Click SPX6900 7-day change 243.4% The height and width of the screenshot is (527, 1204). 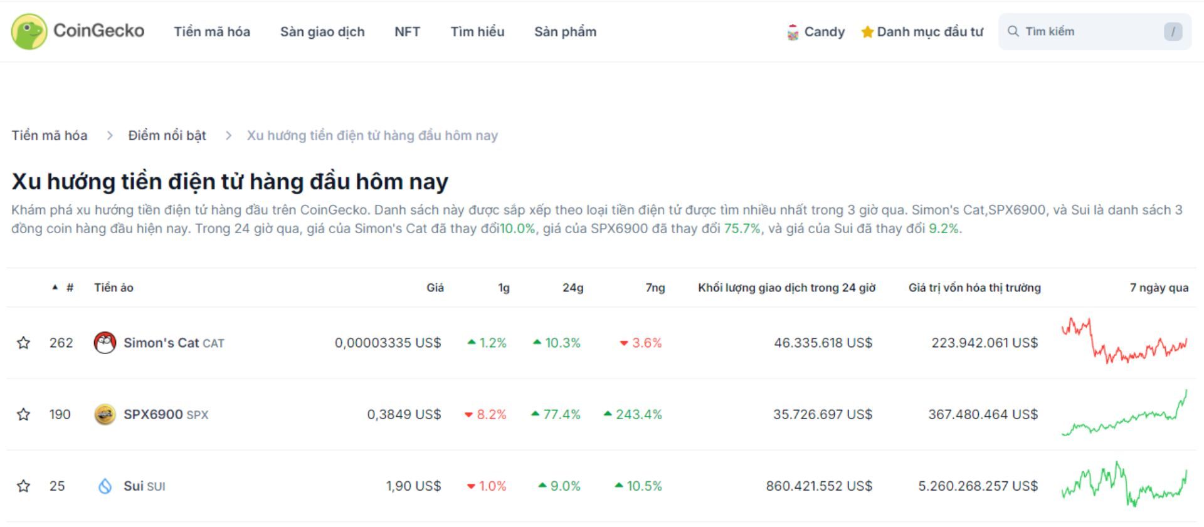633,414
